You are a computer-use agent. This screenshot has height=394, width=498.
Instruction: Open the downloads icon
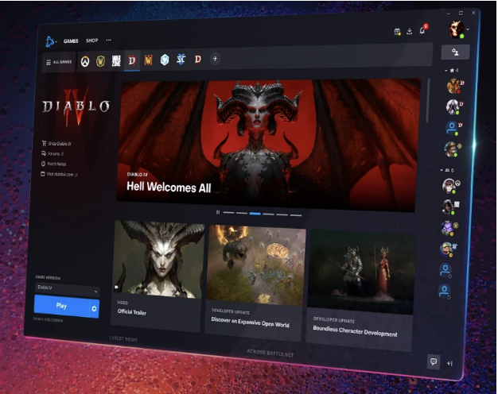point(410,31)
